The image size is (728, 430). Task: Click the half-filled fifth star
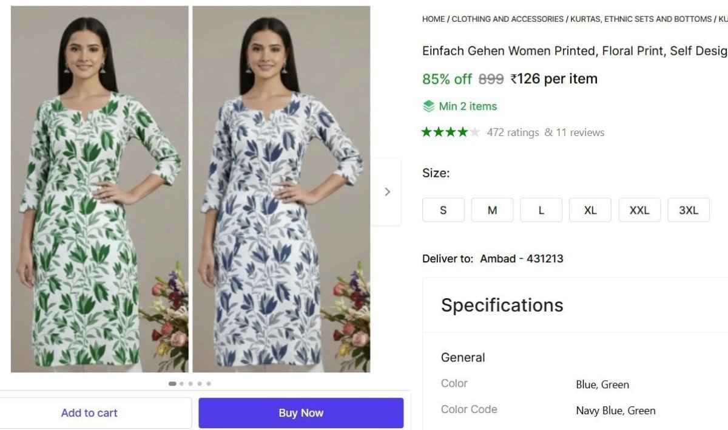pos(475,131)
